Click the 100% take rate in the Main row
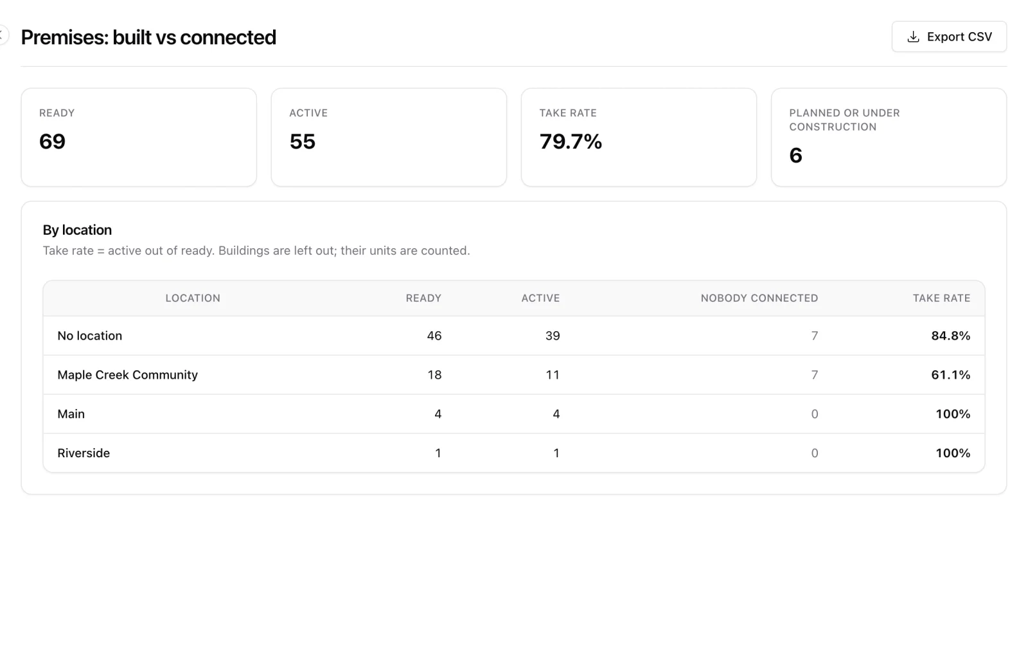 [x=953, y=414]
